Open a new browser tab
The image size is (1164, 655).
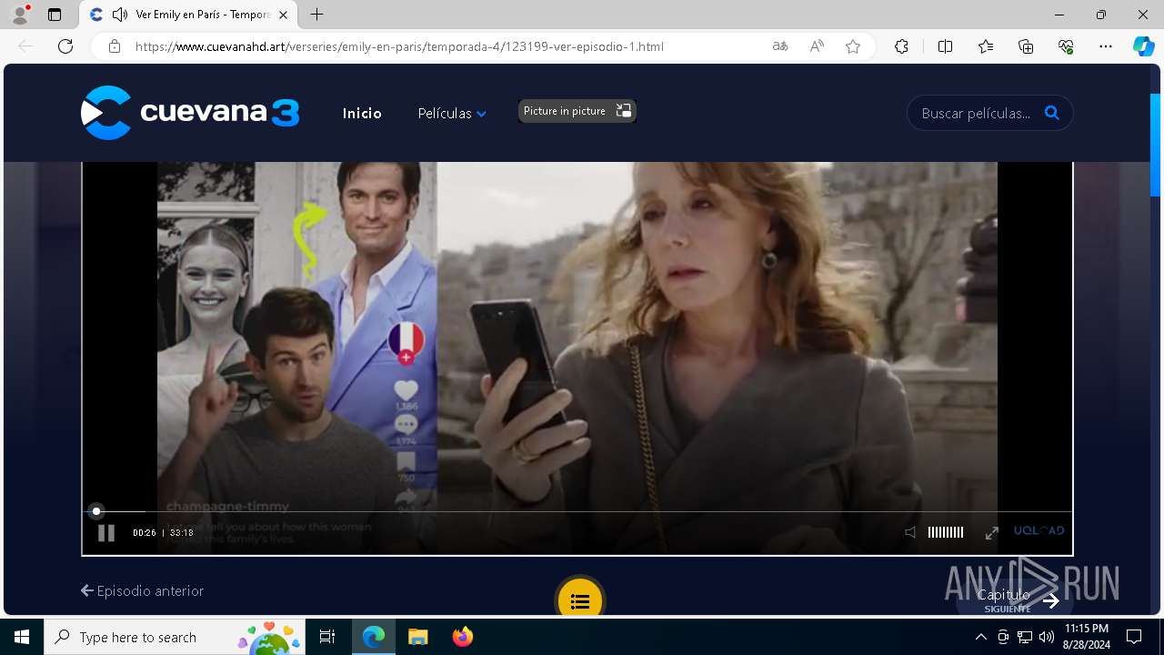(316, 15)
